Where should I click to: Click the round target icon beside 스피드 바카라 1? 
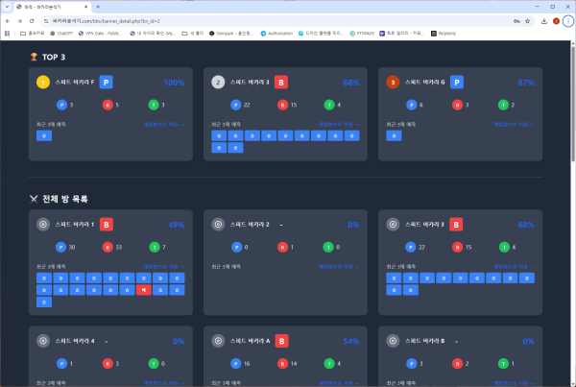pyautogui.click(x=42, y=225)
